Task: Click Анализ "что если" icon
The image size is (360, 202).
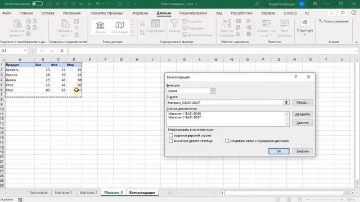Action: coord(266,27)
